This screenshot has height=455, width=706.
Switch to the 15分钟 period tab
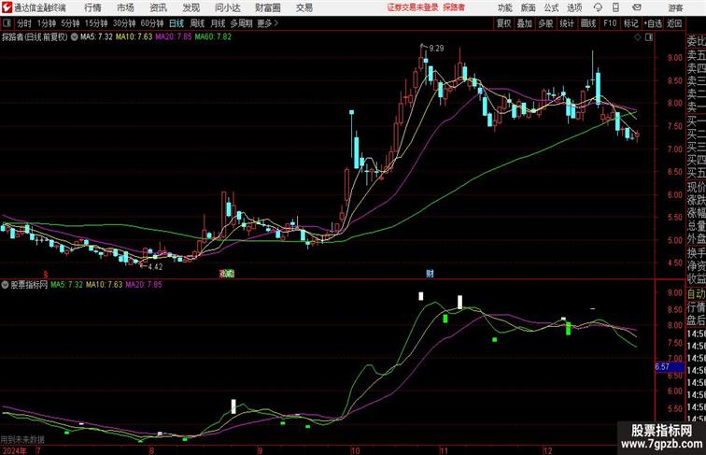point(96,23)
